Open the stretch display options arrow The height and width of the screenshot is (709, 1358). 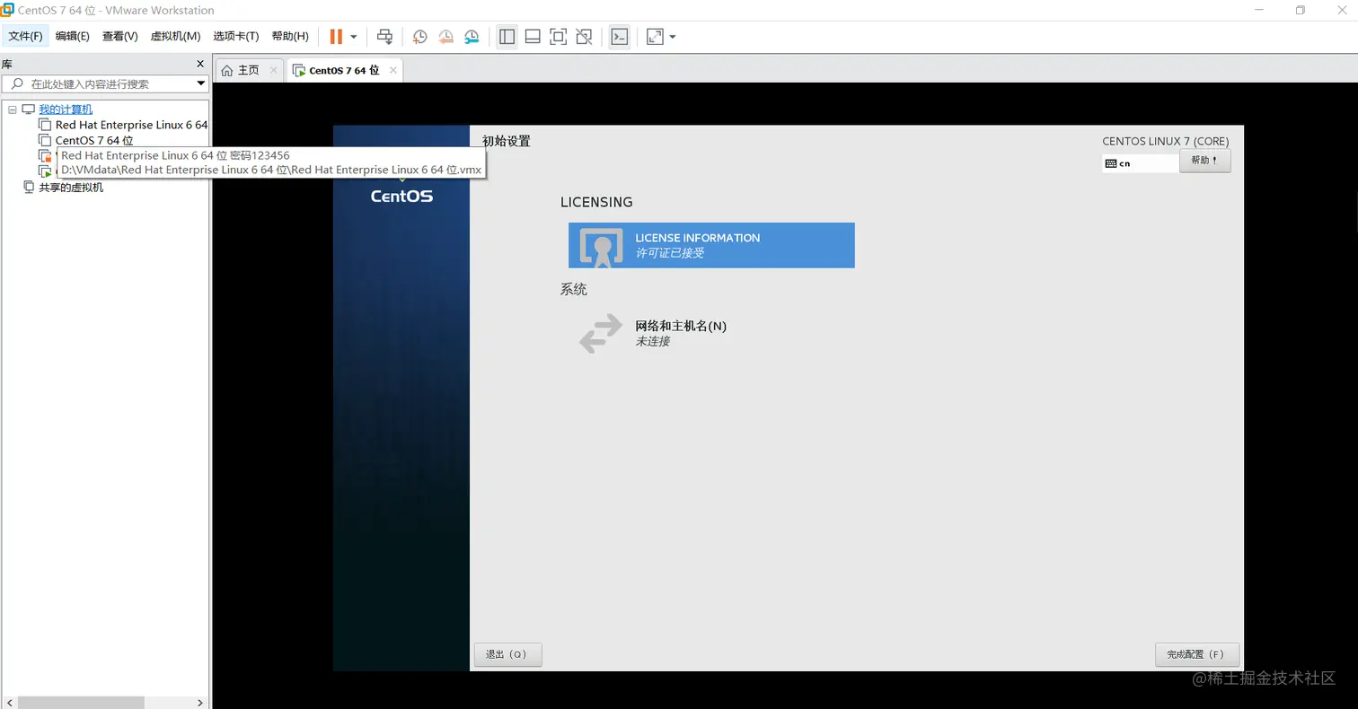pyautogui.click(x=673, y=37)
